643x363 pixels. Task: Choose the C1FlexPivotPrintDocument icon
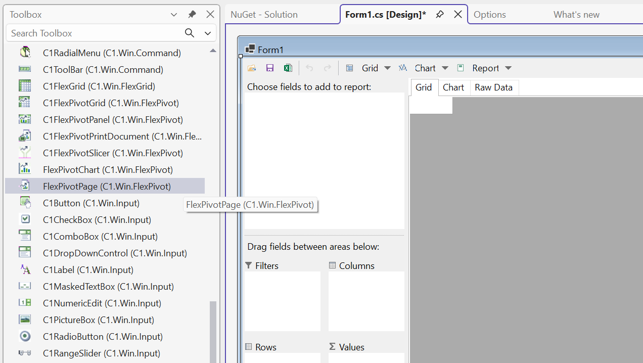point(25,136)
